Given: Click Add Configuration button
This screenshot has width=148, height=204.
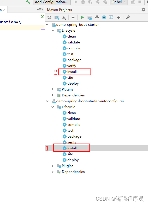Looking at the screenshot, I should click(52, 2).
